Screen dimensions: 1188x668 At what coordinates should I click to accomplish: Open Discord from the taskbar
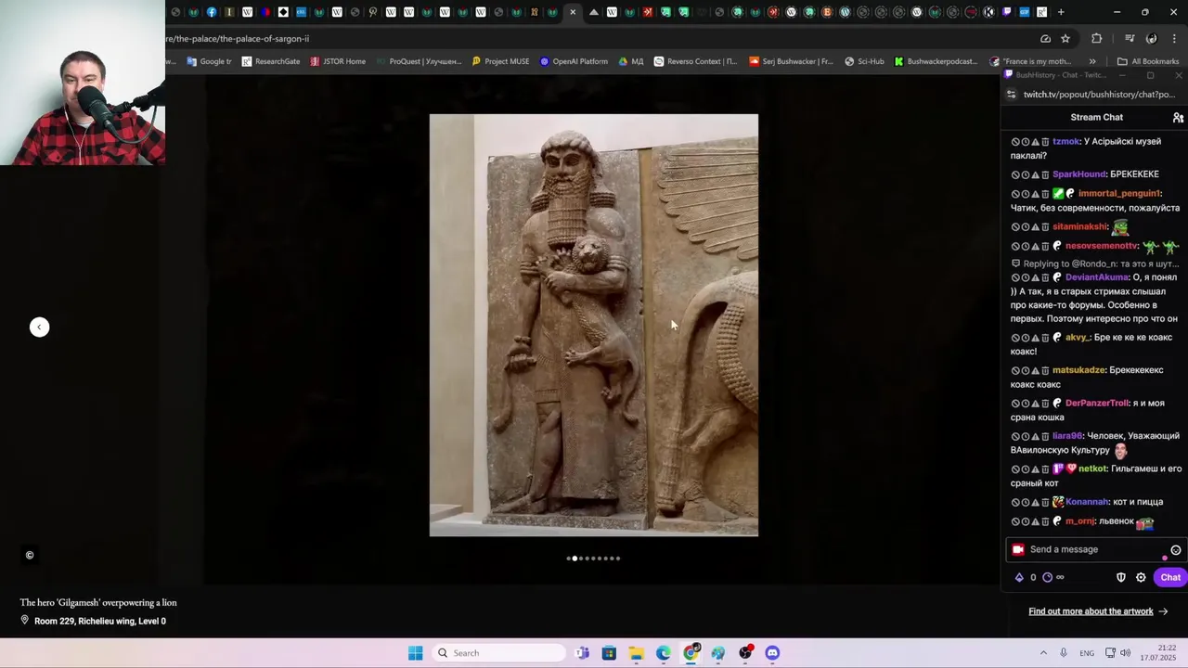(772, 653)
